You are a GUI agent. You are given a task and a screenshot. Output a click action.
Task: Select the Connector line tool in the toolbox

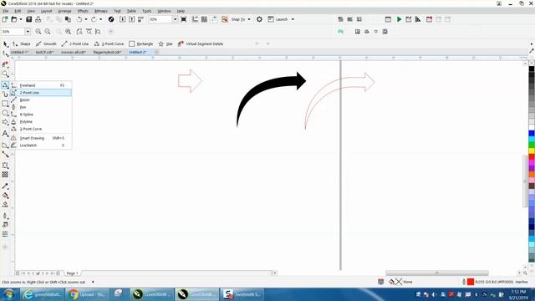(x=5, y=155)
